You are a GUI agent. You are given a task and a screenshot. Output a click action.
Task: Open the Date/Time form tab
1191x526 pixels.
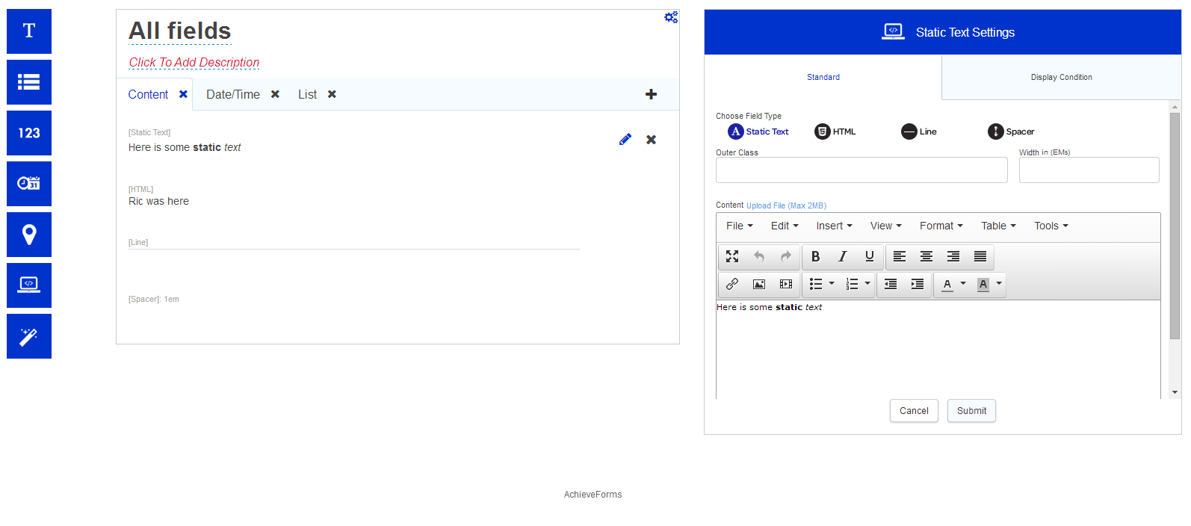[233, 94]
